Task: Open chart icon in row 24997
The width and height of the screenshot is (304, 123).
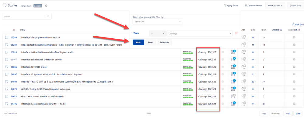Action: point(233,74)
